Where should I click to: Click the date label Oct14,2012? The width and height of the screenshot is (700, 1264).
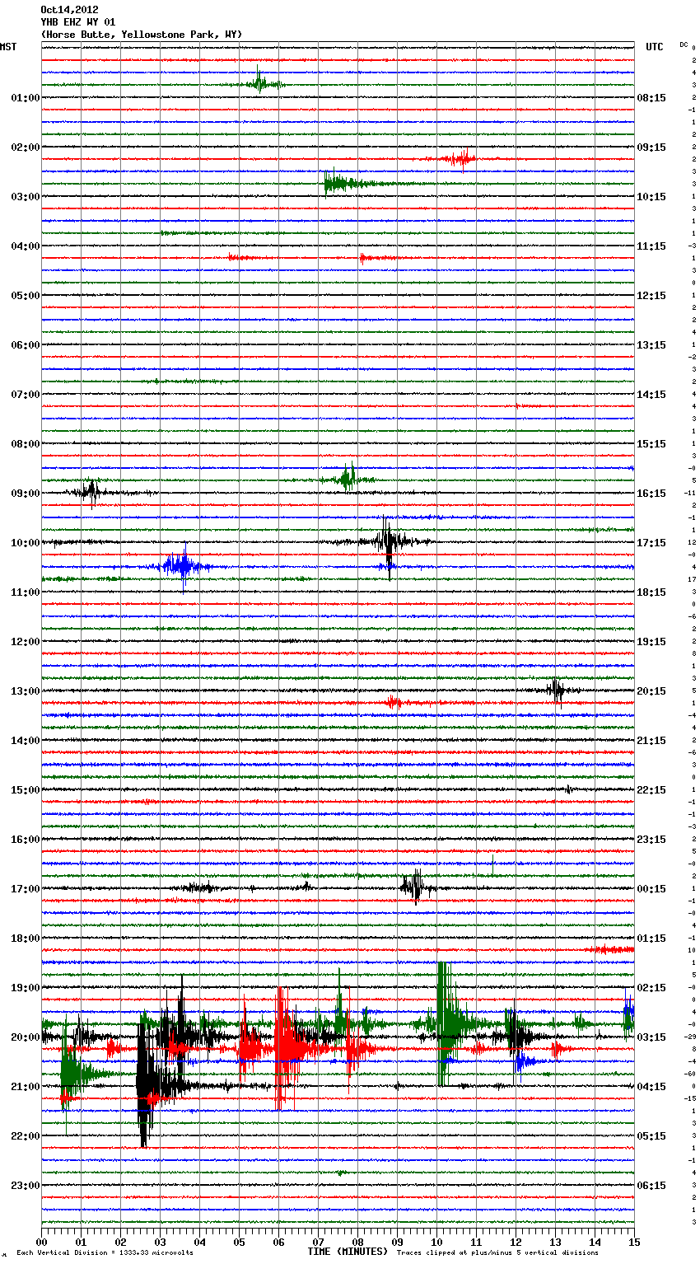tap(69, 10)
